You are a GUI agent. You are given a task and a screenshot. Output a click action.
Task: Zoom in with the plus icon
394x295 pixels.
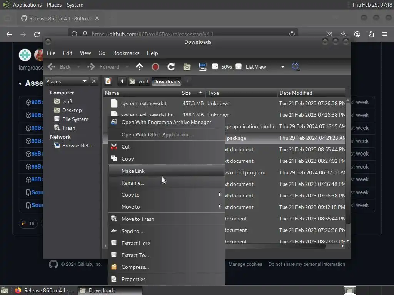(239, 67)
